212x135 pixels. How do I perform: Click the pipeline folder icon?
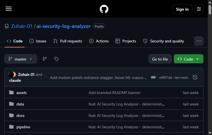pos(11,127)
